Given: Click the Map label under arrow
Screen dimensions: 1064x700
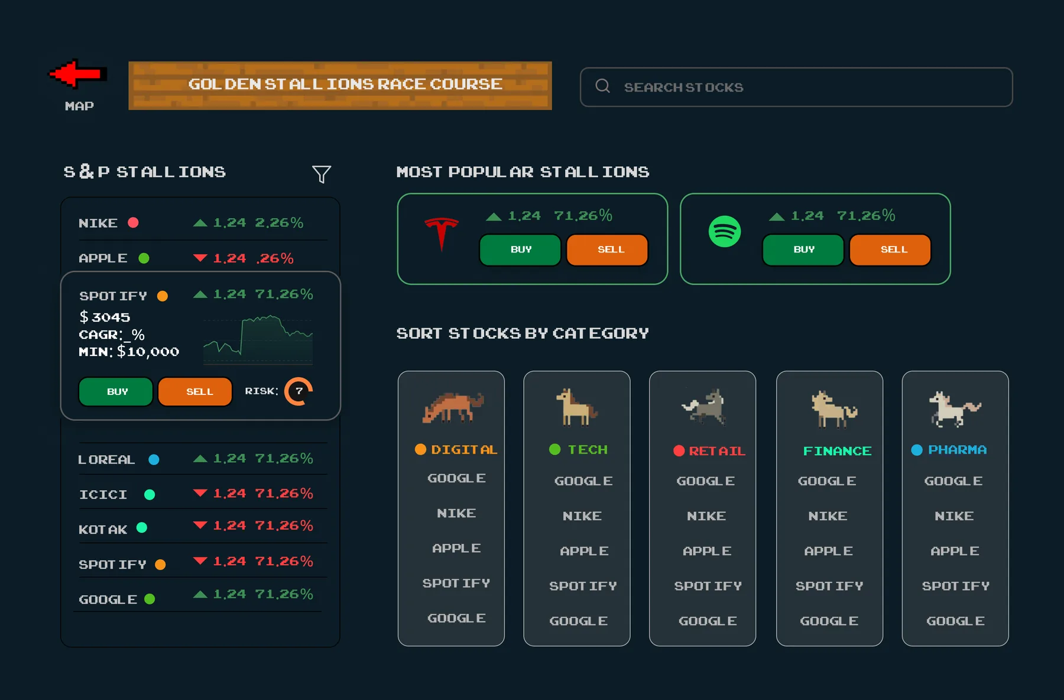Looking at the screenshot, I should tap(79, 106).
